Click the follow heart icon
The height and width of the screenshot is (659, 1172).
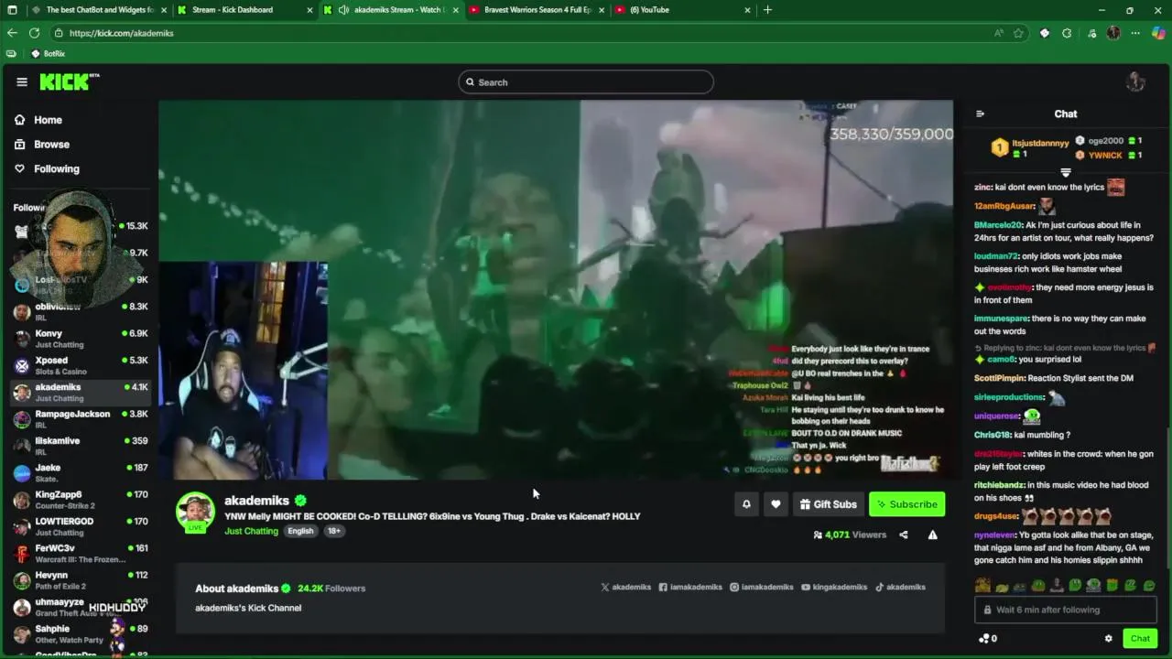pyautogui.click(x=776, y=504)
